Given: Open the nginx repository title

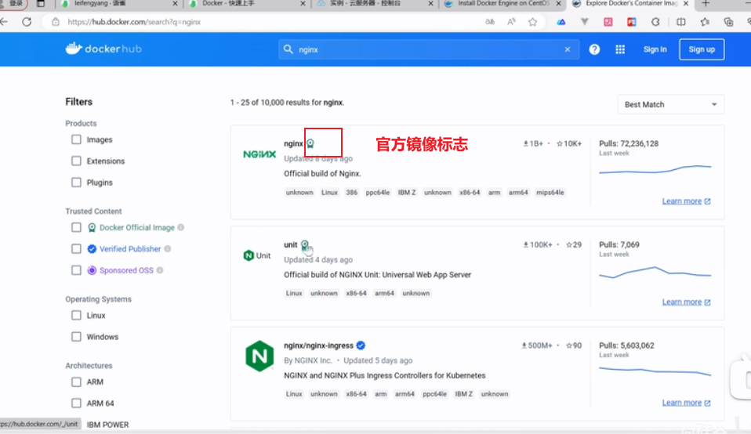Looking at the screenshot, I should 293,143.
